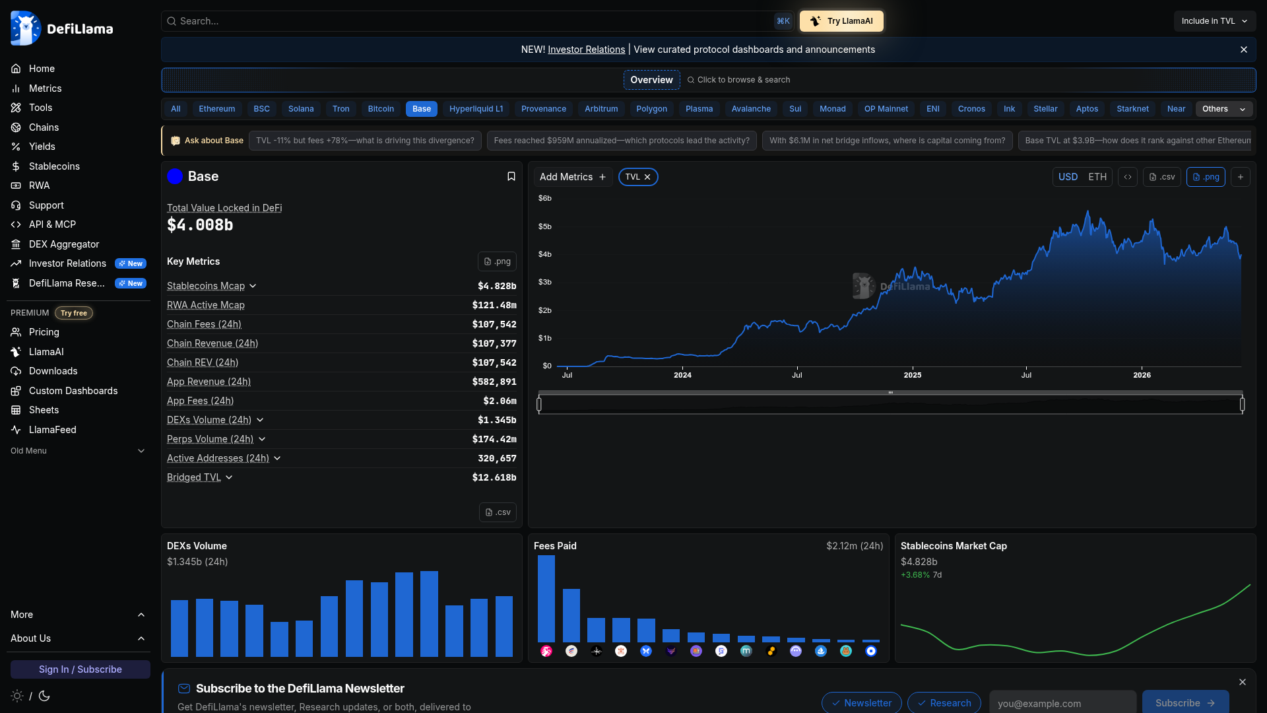Open Pricing page
Screen dimensions: 1267x713
(44, 332)
